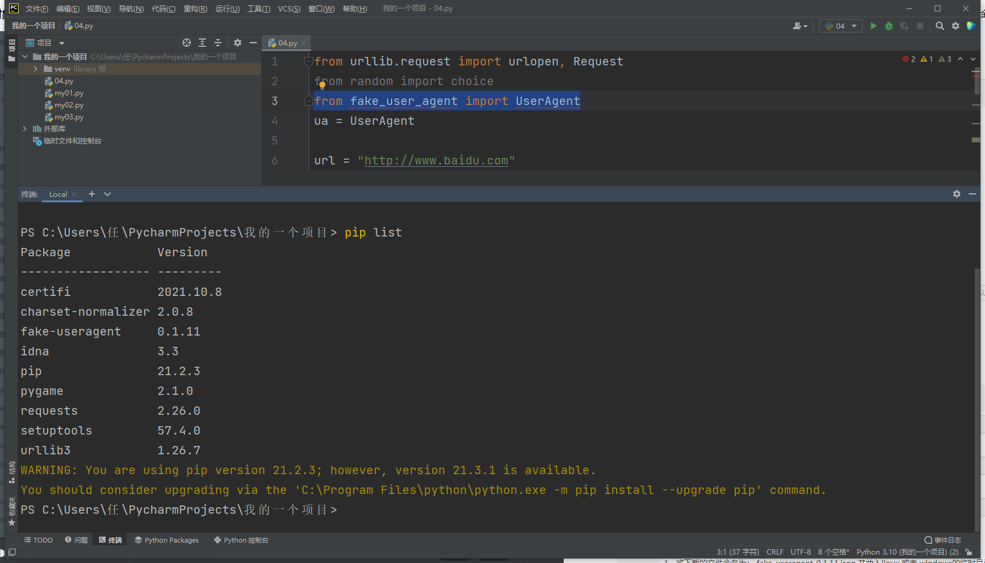
Task: Open the 终端 tool window tab
Action: coord(110,540)
